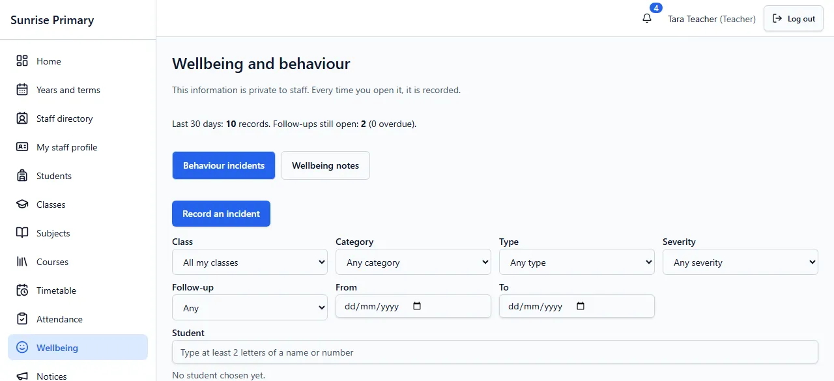Expand the Class dropdown showing All my classes
This screenshot has height=381, width=834.
[250, 262]
